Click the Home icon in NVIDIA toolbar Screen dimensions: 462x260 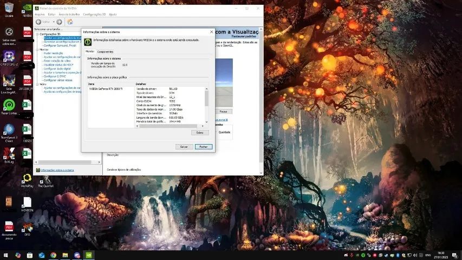coord(70,22)
